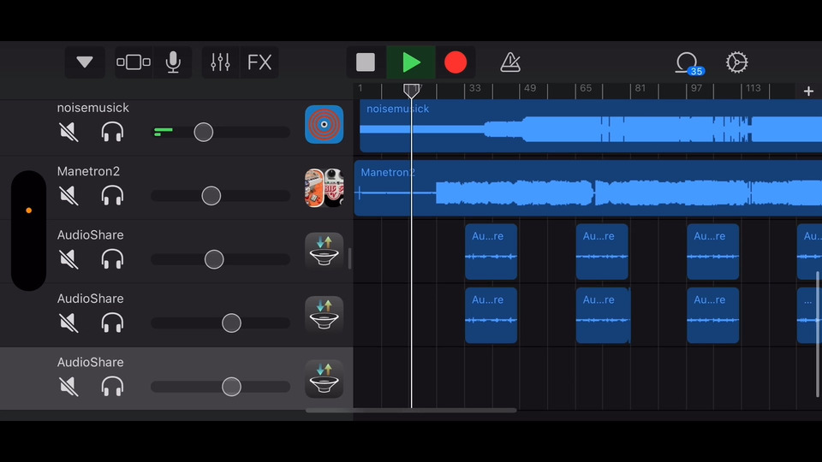Viewport: 822px width, 462px height.
Task: Mute the Manetron2 track
Action: click(68, 195)
